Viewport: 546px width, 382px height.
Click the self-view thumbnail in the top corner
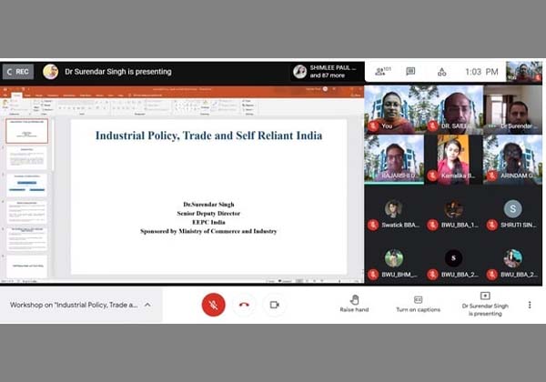(x=524, y=72)
